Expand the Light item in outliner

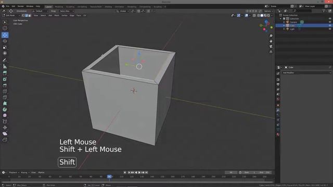click(x=284, y=29)
